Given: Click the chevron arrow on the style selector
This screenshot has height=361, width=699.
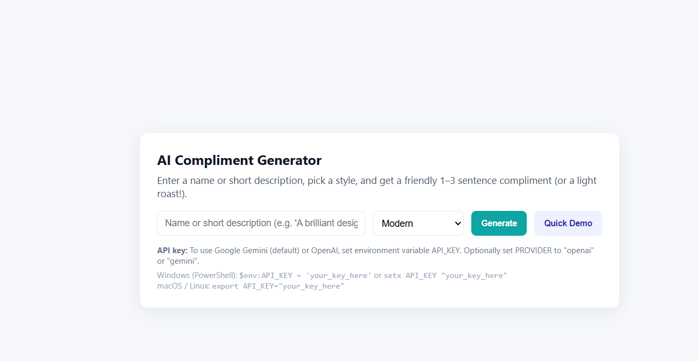Looking at the screenshot, I should point(458,223).
